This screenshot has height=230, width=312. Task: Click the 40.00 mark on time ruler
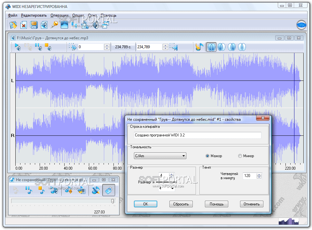click(x=68, y=168)
